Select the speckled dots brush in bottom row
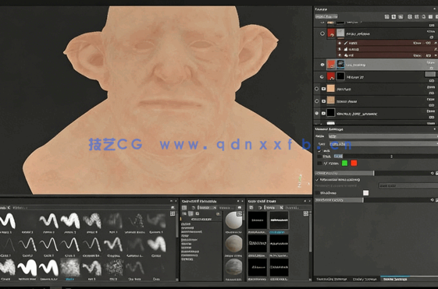 point(114,270)
